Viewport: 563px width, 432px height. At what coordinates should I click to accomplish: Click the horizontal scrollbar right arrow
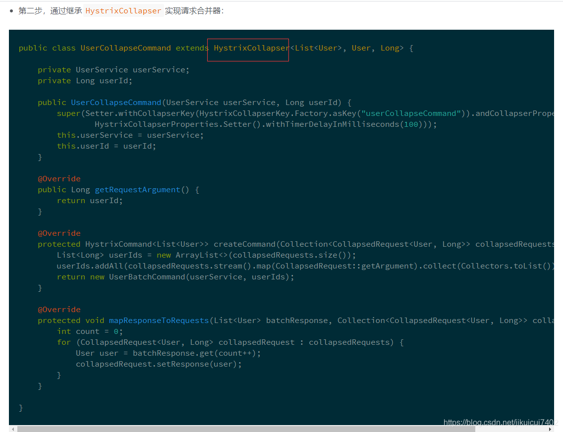tap(550, 429)
